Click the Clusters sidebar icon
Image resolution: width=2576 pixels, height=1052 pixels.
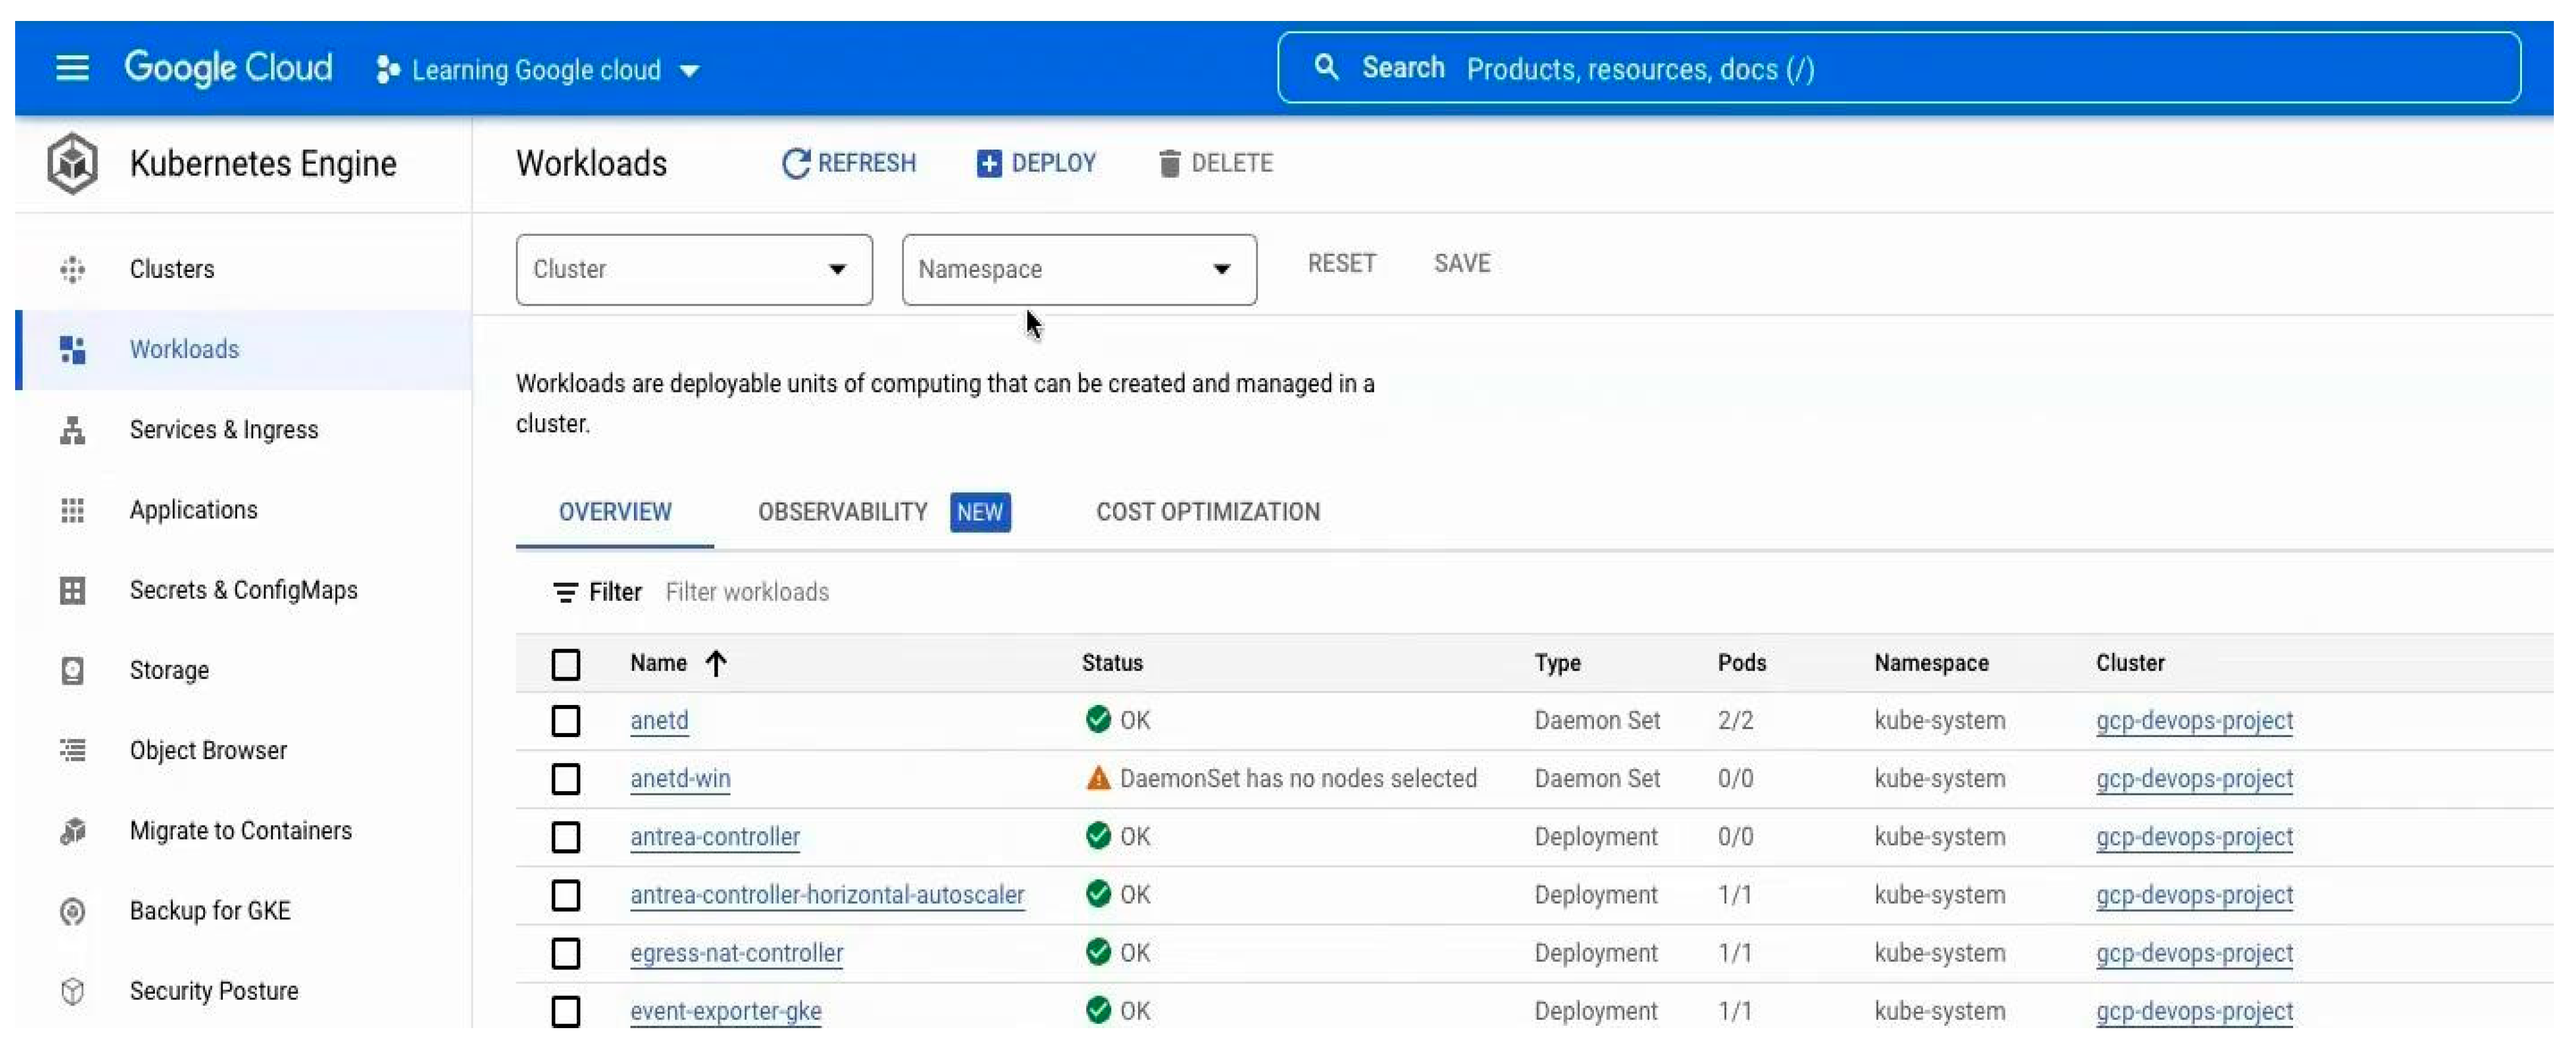(x=72, y=269)
